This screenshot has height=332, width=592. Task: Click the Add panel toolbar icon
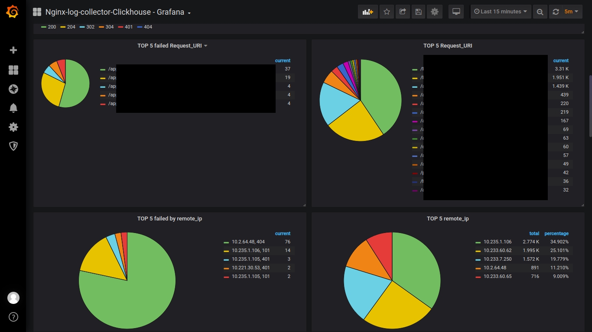coord(368,12)
